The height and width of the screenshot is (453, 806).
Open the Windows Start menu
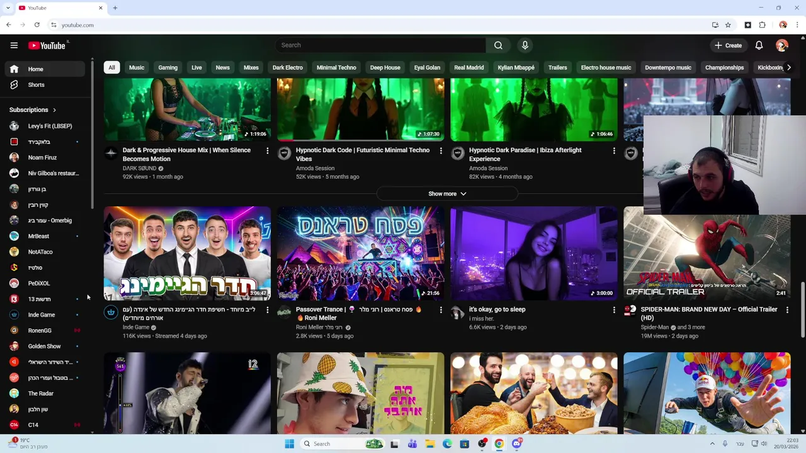(289, 444)
